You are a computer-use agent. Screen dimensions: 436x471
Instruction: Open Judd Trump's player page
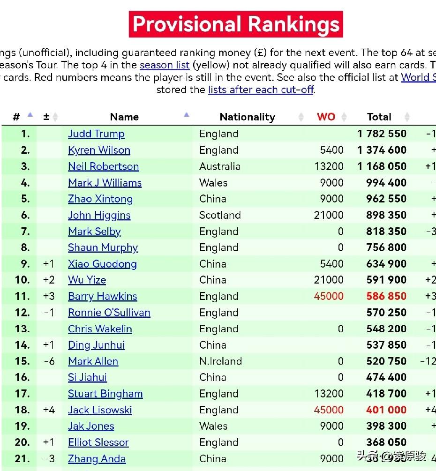pos(96,134)
